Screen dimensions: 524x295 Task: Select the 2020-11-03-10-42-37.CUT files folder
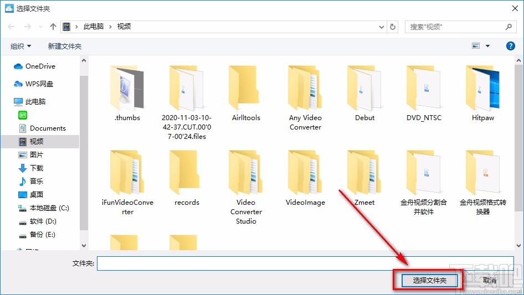tap(187, 102)
